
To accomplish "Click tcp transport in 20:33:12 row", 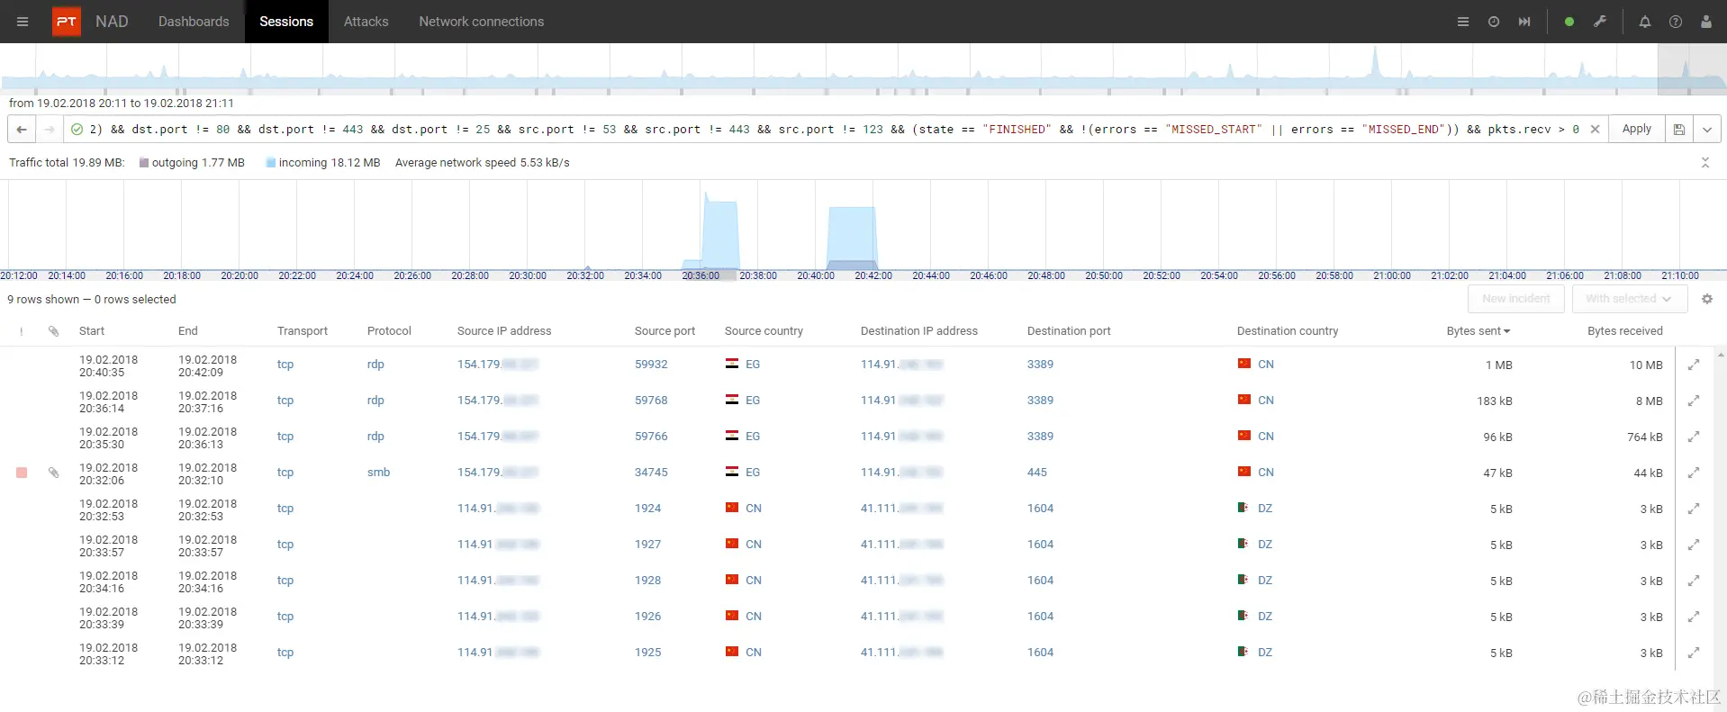I will tap(285, 653).
